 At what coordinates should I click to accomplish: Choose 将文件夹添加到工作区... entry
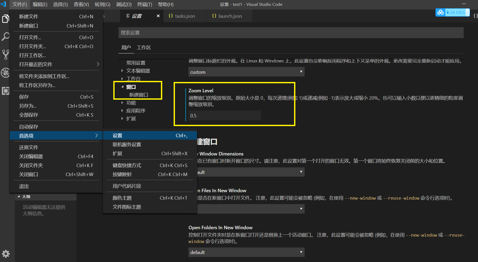(x=56, y=76)
